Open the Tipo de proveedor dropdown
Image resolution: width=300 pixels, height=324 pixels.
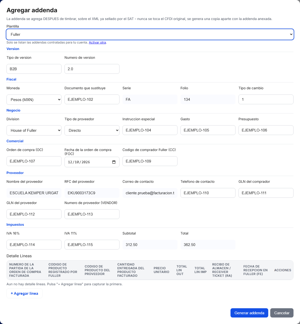click(x=92, y=130)
